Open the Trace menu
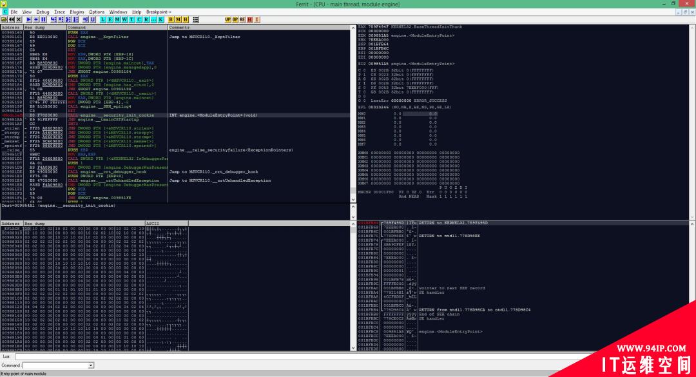 [59, 12]
